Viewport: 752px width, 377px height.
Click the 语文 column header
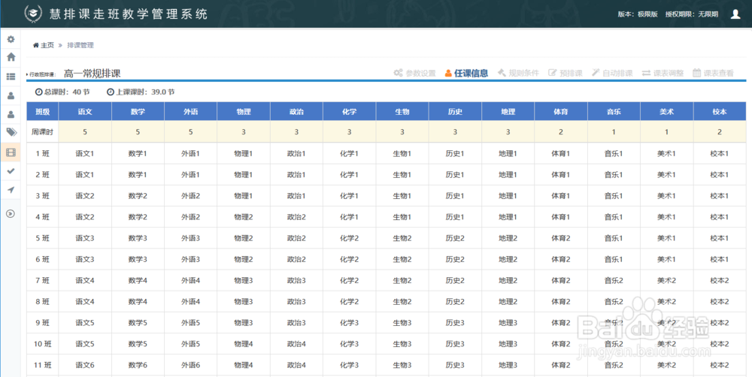pos(85,112)
